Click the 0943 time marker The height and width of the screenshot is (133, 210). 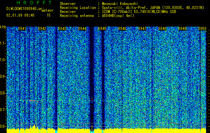click(x=62, y=29)
